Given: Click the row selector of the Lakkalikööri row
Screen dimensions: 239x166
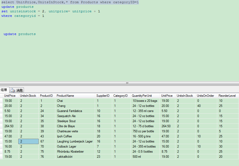Looking at the screenshot, I should pos(1,157).
